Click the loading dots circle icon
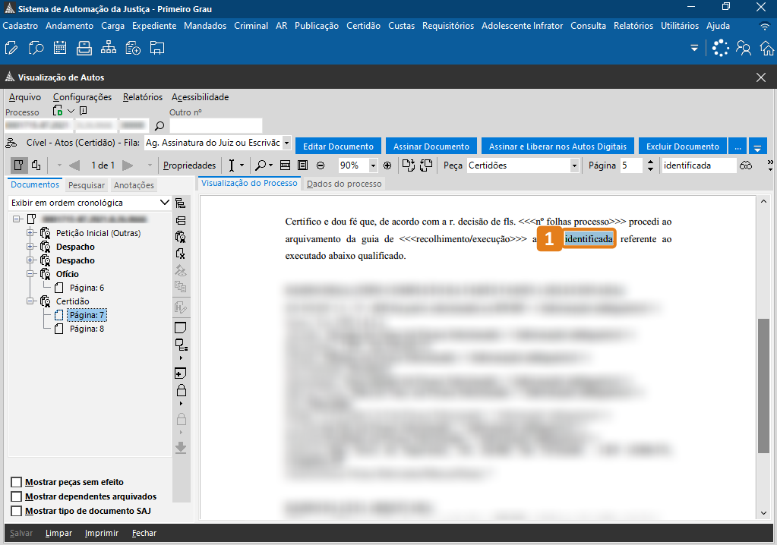The height and width of the screenshot is (545, 777). (x=721, y=48)
